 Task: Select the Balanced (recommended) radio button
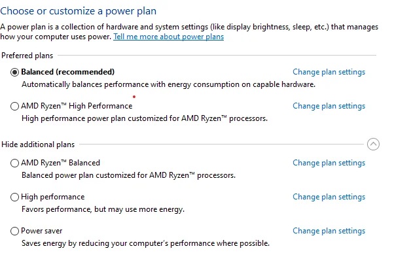pos(14,72)
